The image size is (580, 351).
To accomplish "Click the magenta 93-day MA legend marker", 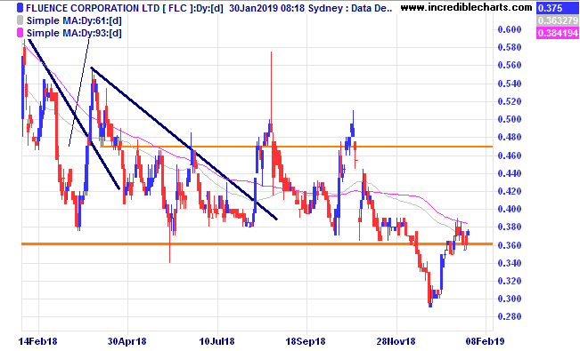I will [x=20, y=33].
